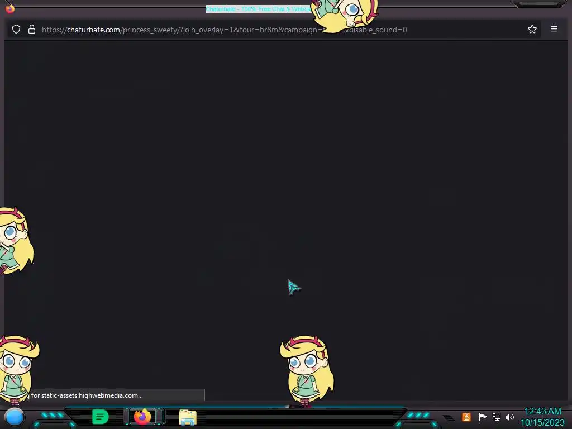Open the tracking protection shield icon
Screen dimensions: 572x429
(16, 29)
